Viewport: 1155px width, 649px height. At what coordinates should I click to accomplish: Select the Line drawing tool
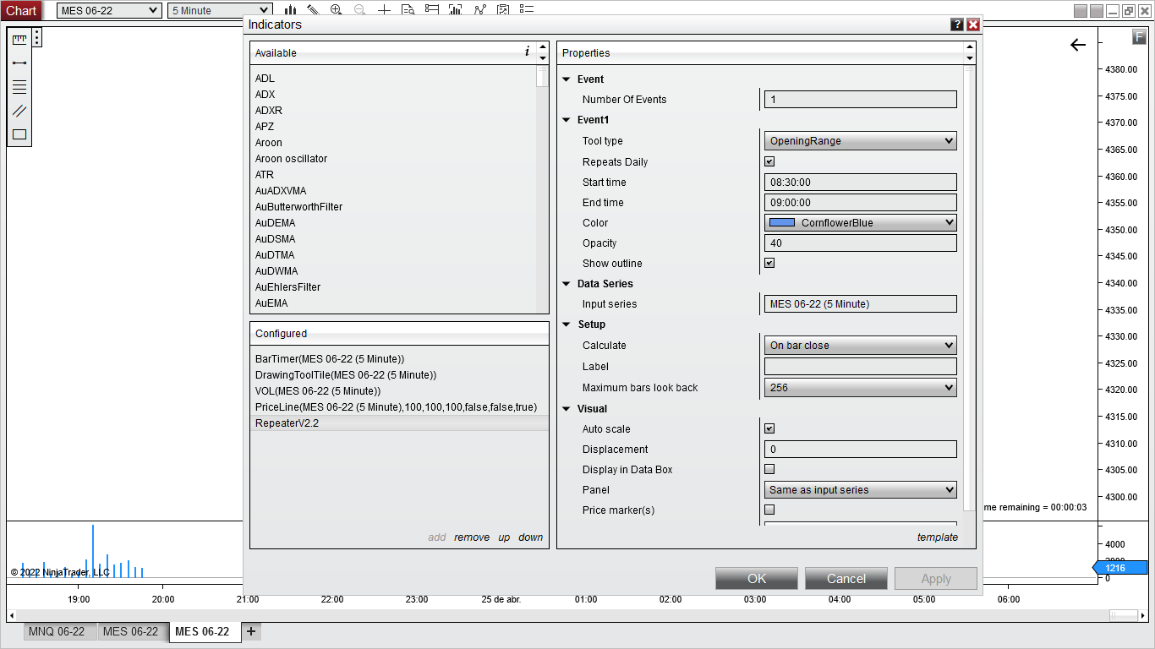coord(19,63)
